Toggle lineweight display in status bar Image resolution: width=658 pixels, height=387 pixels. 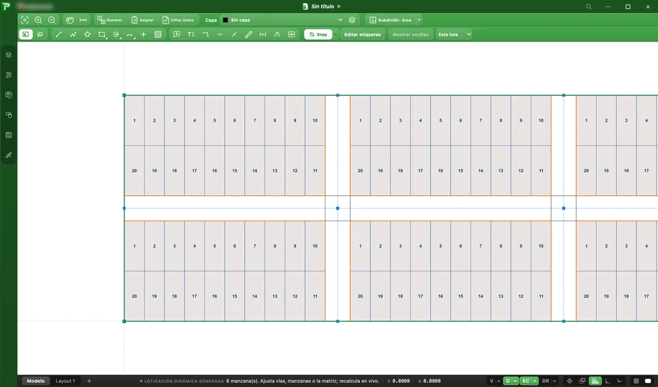point(595,381)
